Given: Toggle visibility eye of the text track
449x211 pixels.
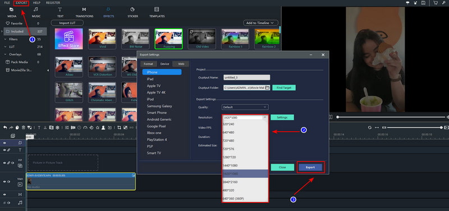Looking at the screenshot, I should coord(4,150).
